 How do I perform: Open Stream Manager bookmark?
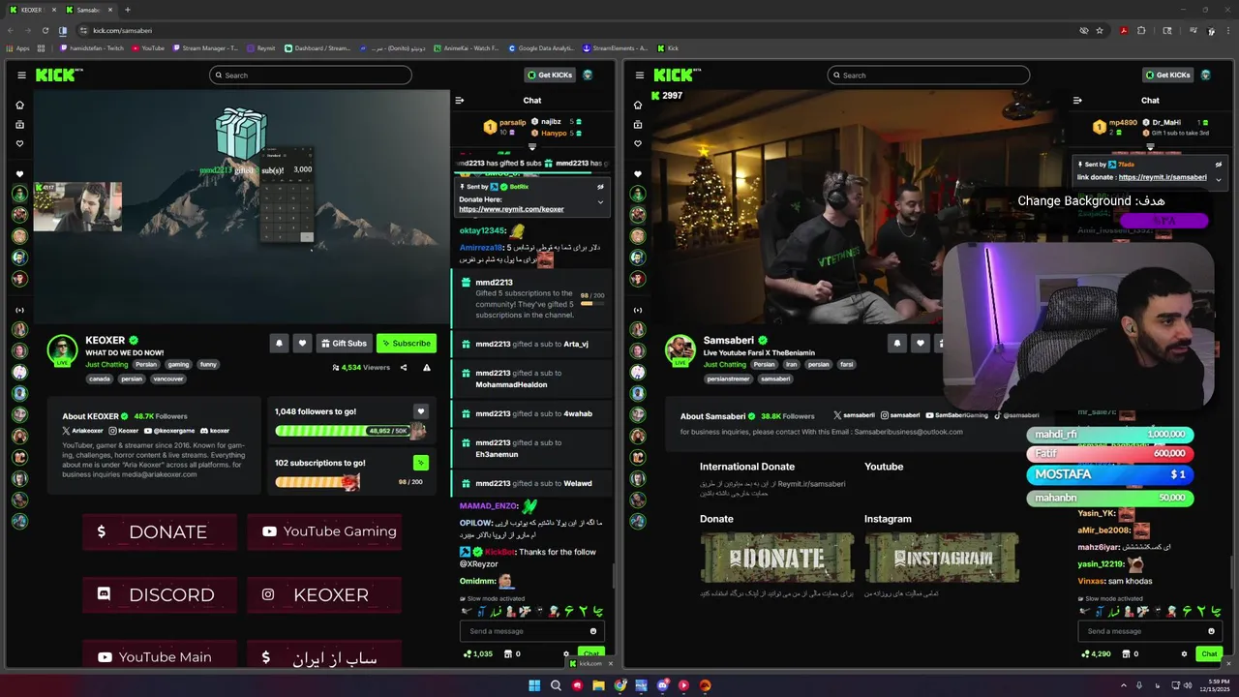[205, 47]
